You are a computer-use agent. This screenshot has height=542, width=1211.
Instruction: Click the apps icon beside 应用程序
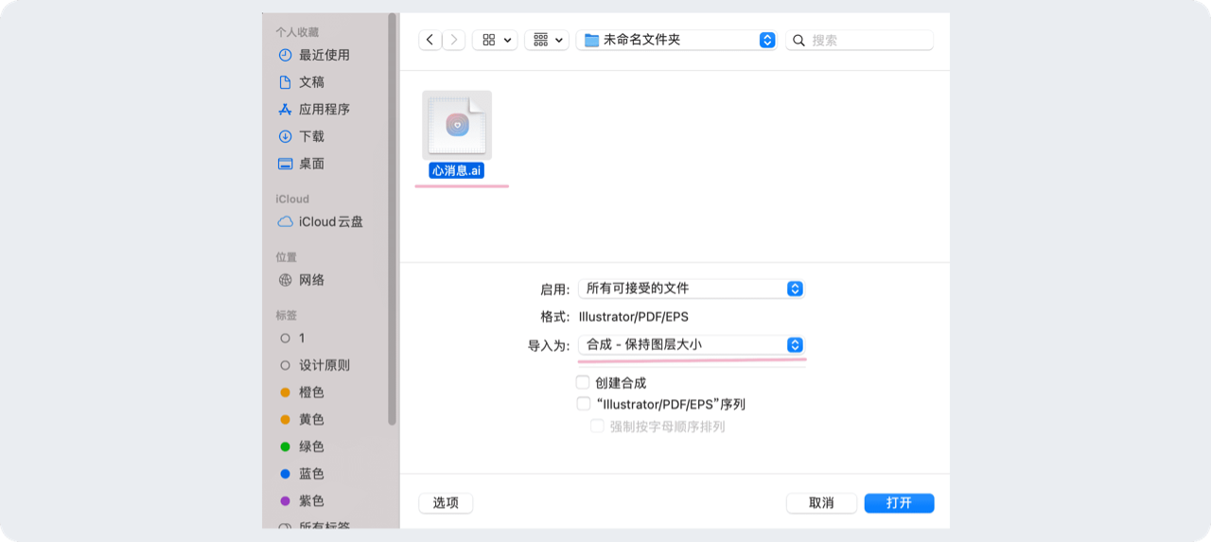[x=285, y=109]
